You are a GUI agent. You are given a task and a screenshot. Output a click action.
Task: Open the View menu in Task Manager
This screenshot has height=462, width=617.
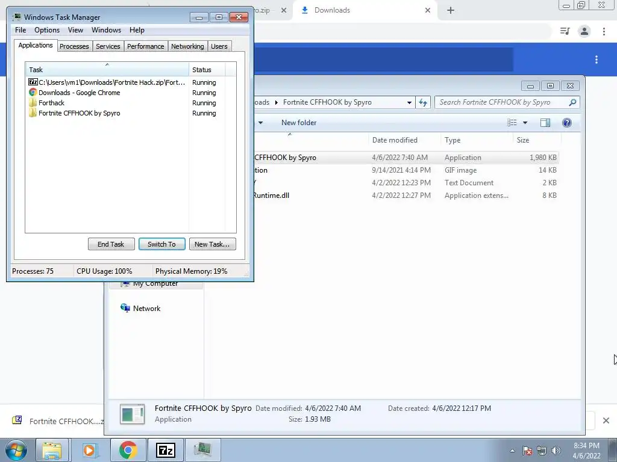pos(75,30)
